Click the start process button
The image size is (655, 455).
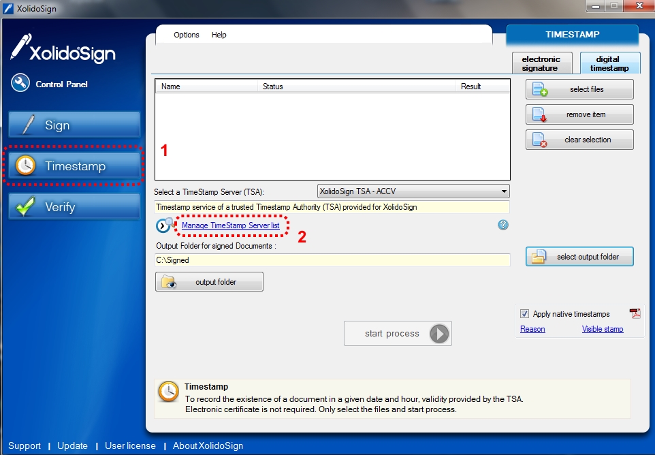click(x=398, y=333)
